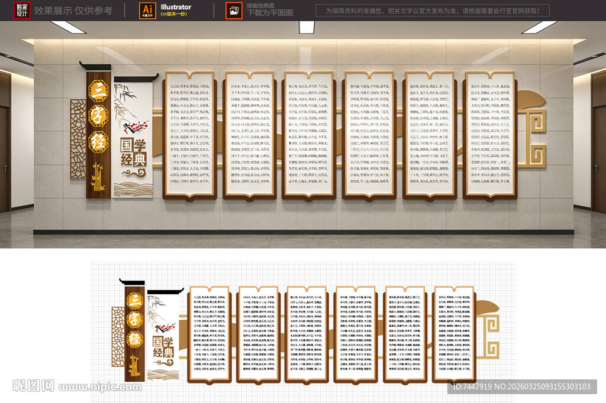The image size is (606, 403).
Task: Select the lattice screen on the rendered wall
Action: (78, 139)
